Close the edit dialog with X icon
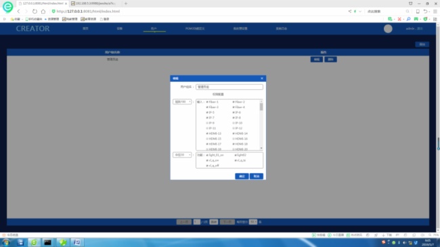The height and width of the screenshot is (247, 440). coord(262,78)
